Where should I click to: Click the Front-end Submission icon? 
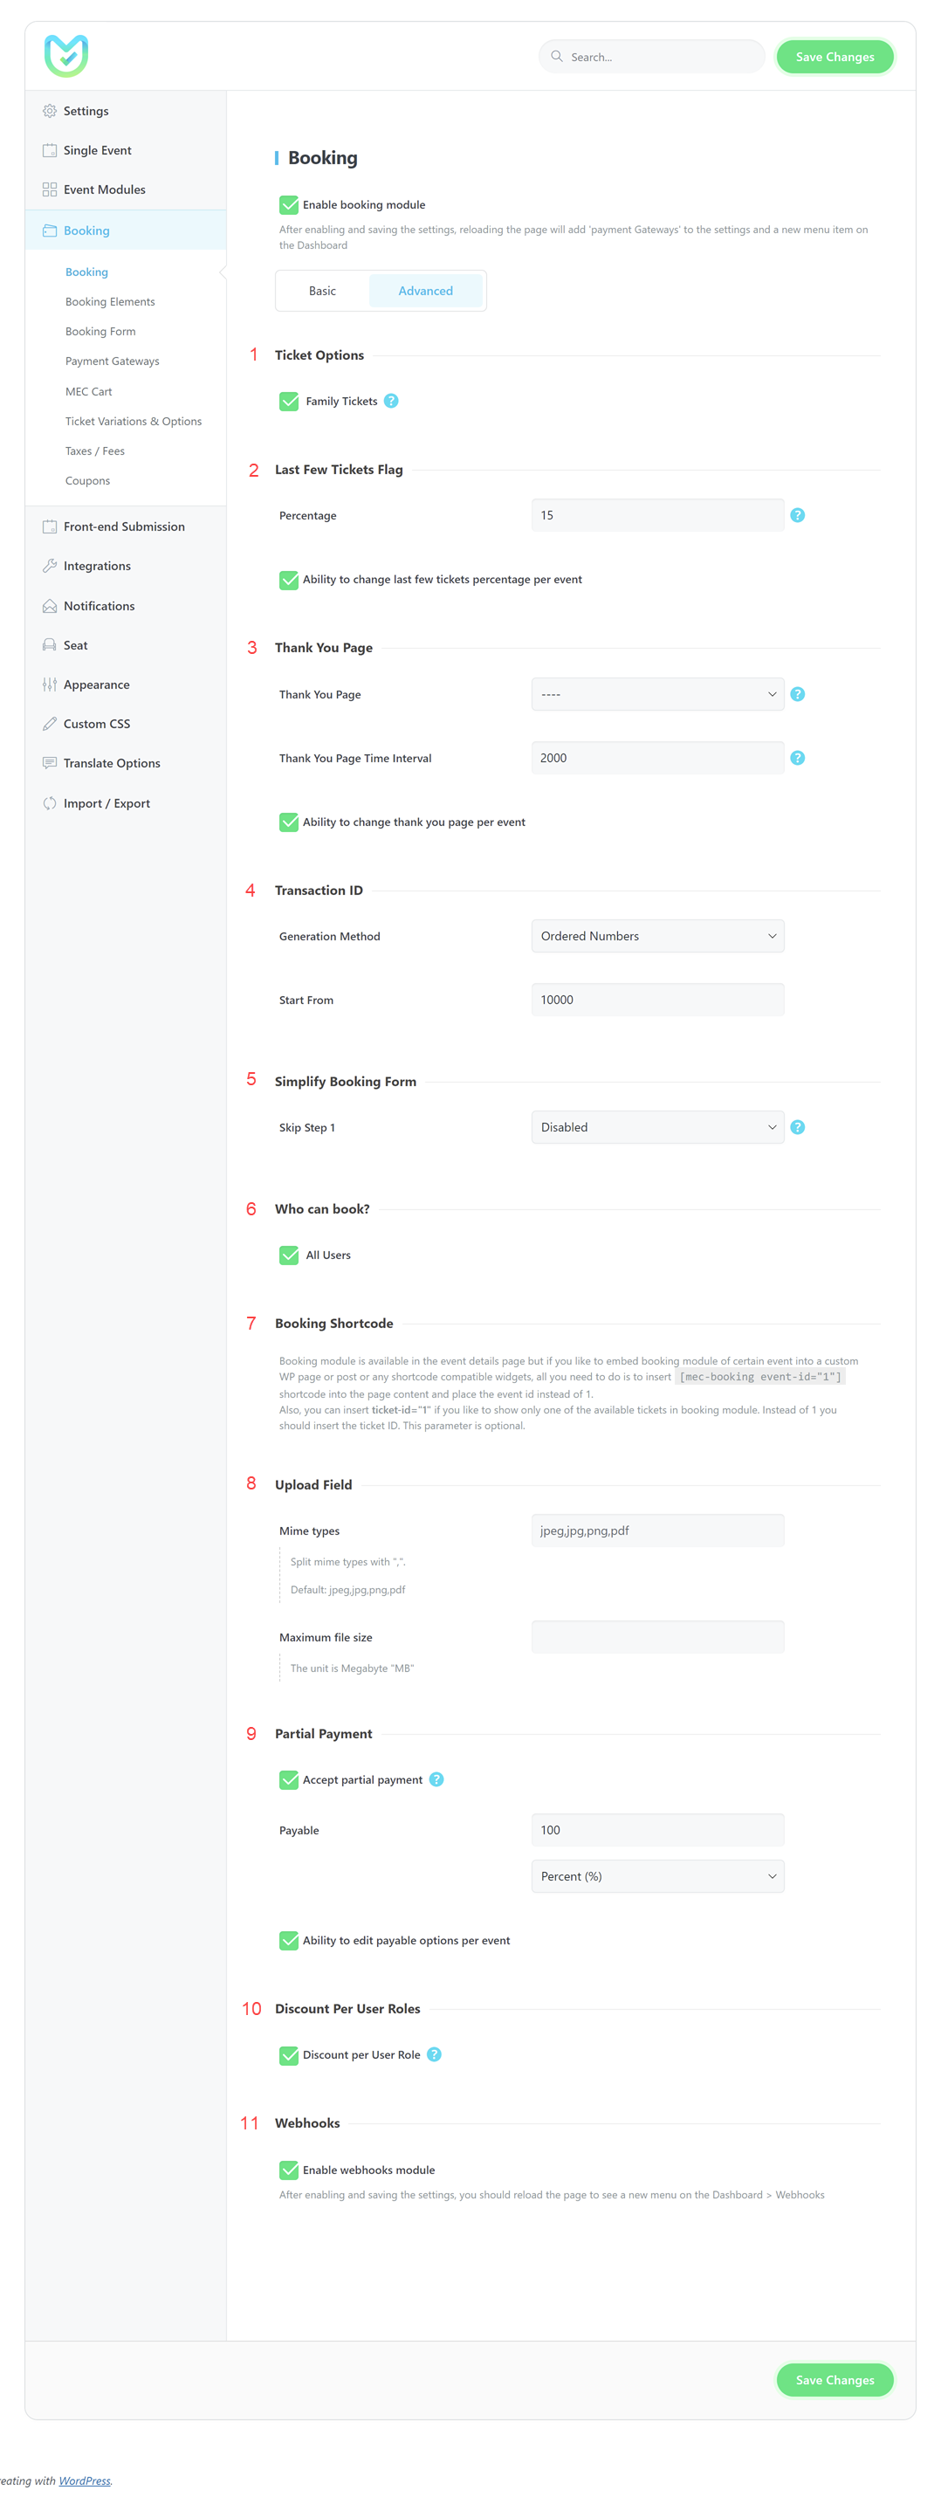pyautogui.click(x=50, y=526)
